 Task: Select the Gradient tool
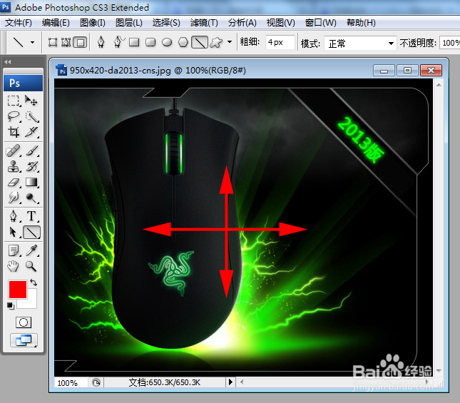pos(31,182)
